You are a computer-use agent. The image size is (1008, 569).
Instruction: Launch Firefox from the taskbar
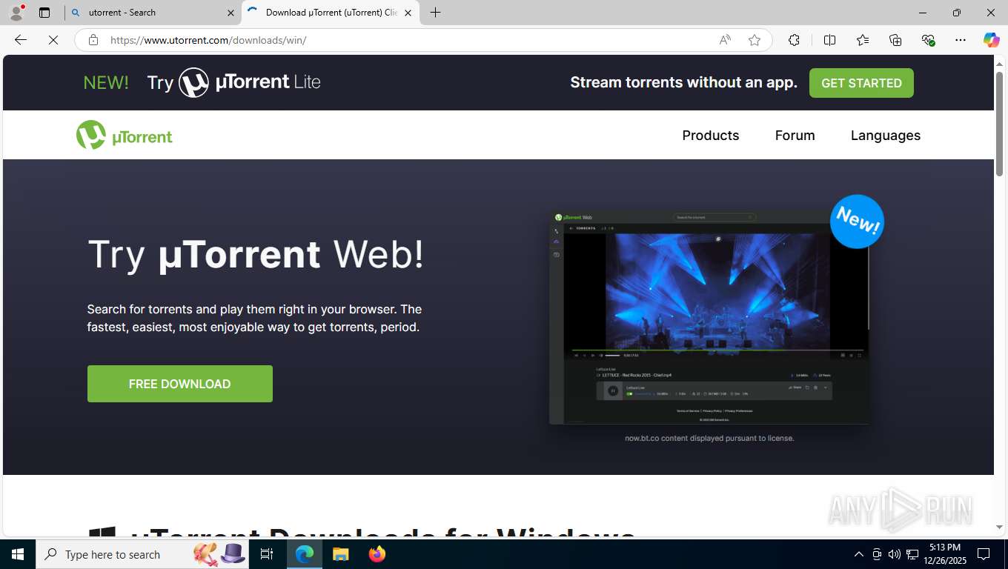pyautogui.click(x=377, y=554)
